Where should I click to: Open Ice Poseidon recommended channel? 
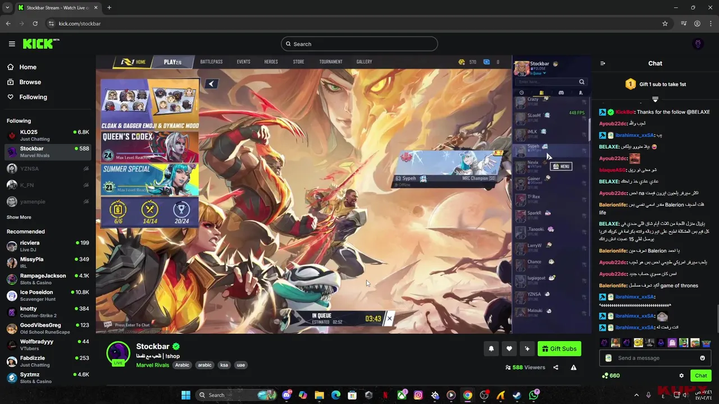[48, 295]
